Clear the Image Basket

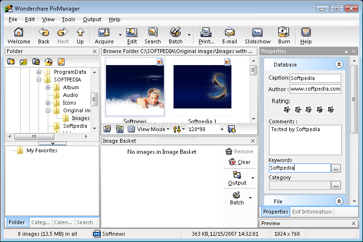coord(240,162)
